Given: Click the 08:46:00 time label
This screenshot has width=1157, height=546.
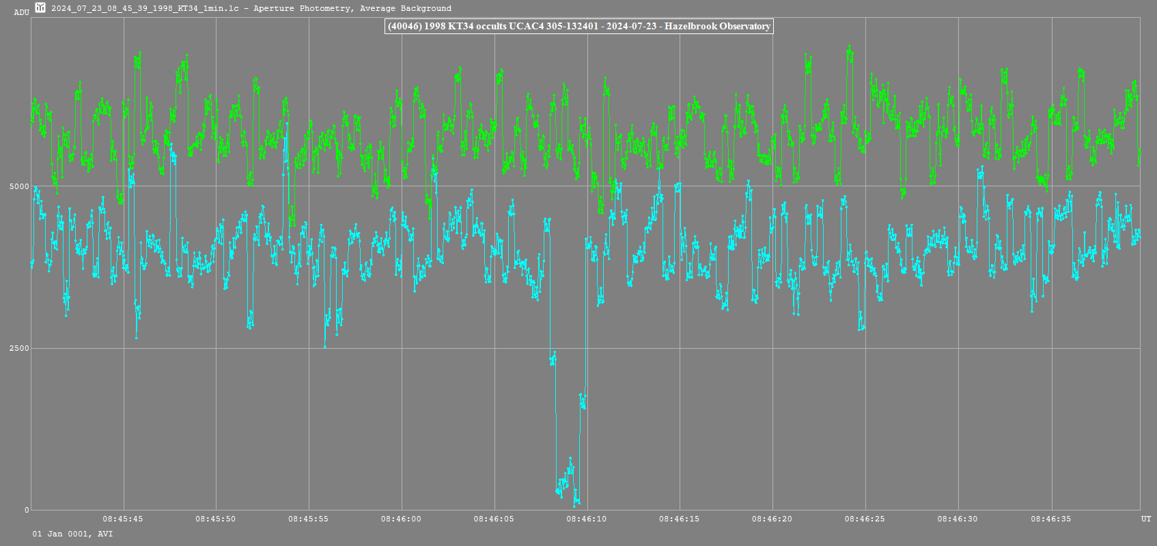Looking at the screenshot, I should coord(402,519).
